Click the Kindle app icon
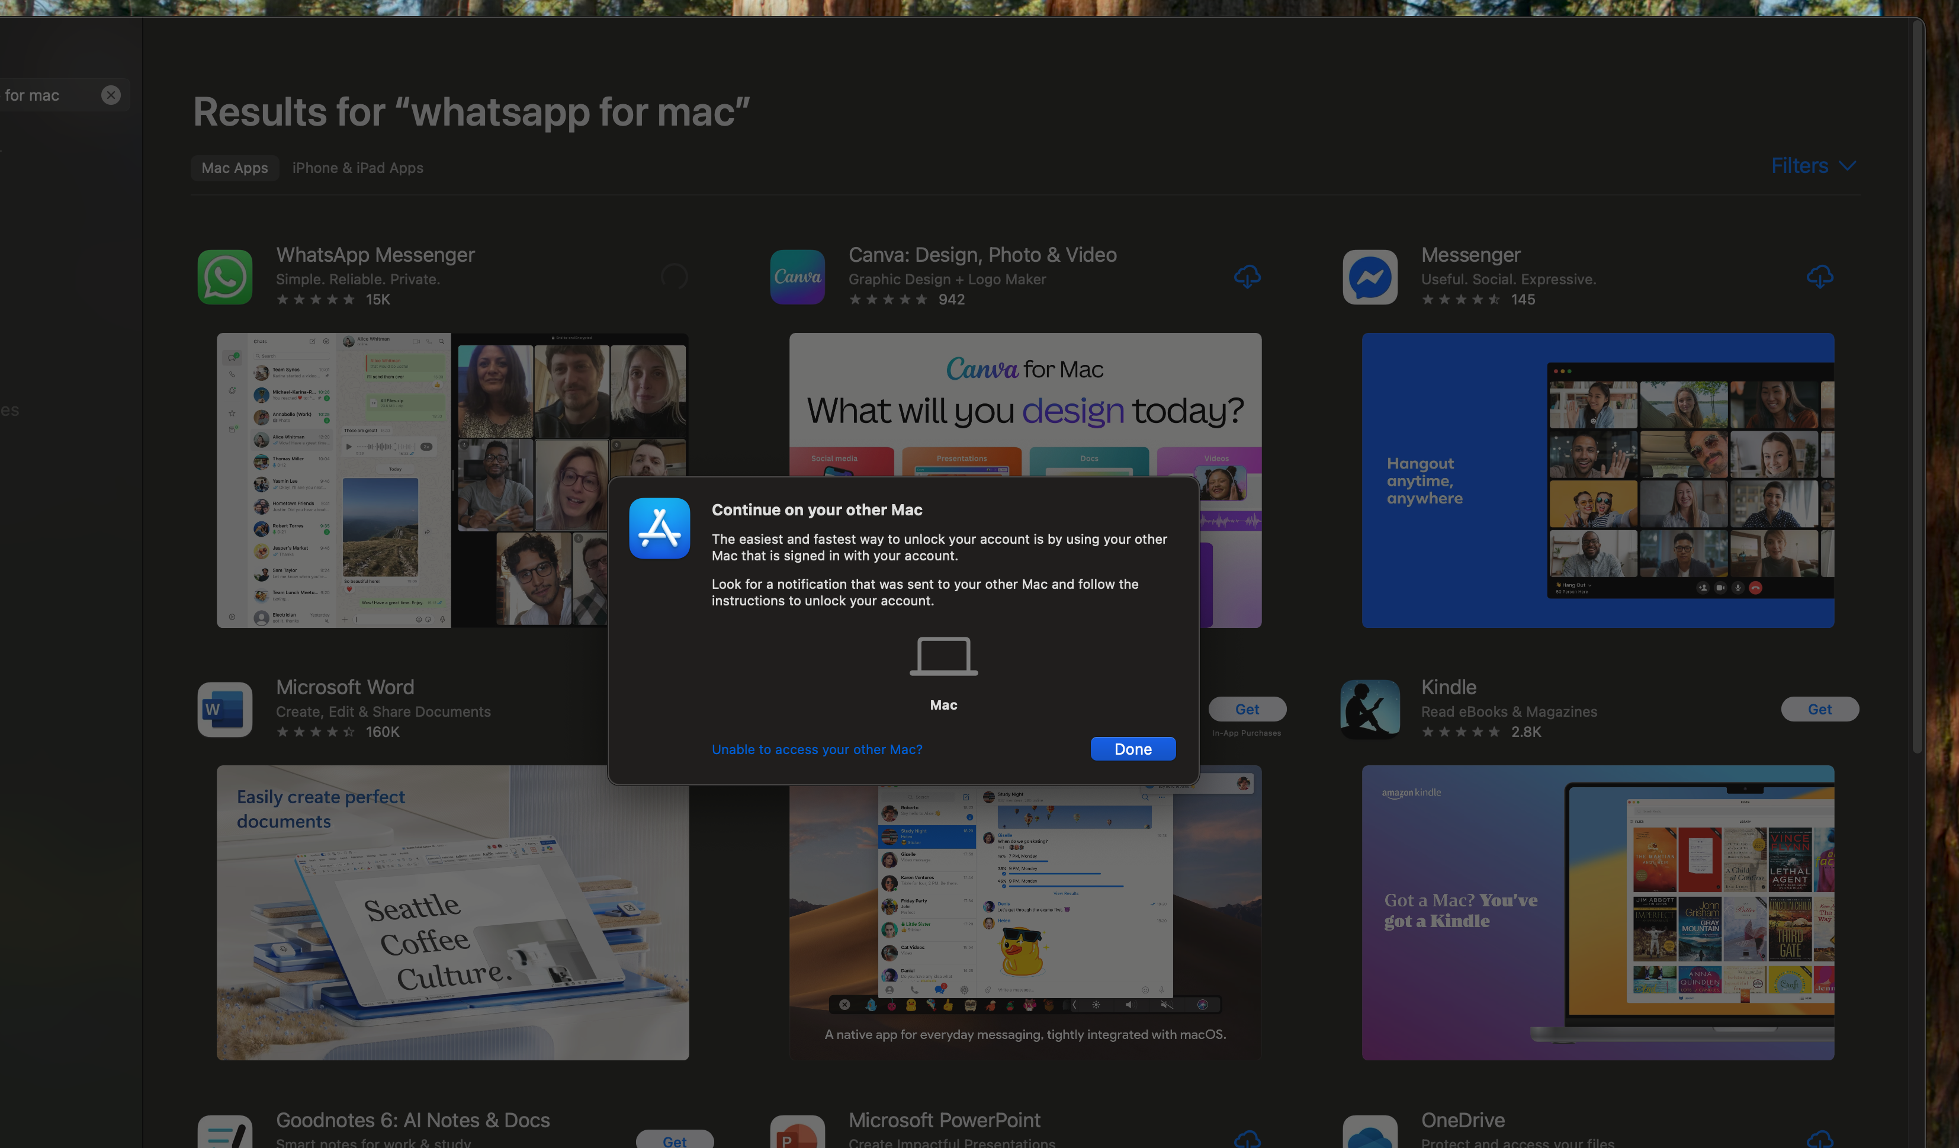The height and width of the screenshot is (1148, 1959). [1370, 709]
